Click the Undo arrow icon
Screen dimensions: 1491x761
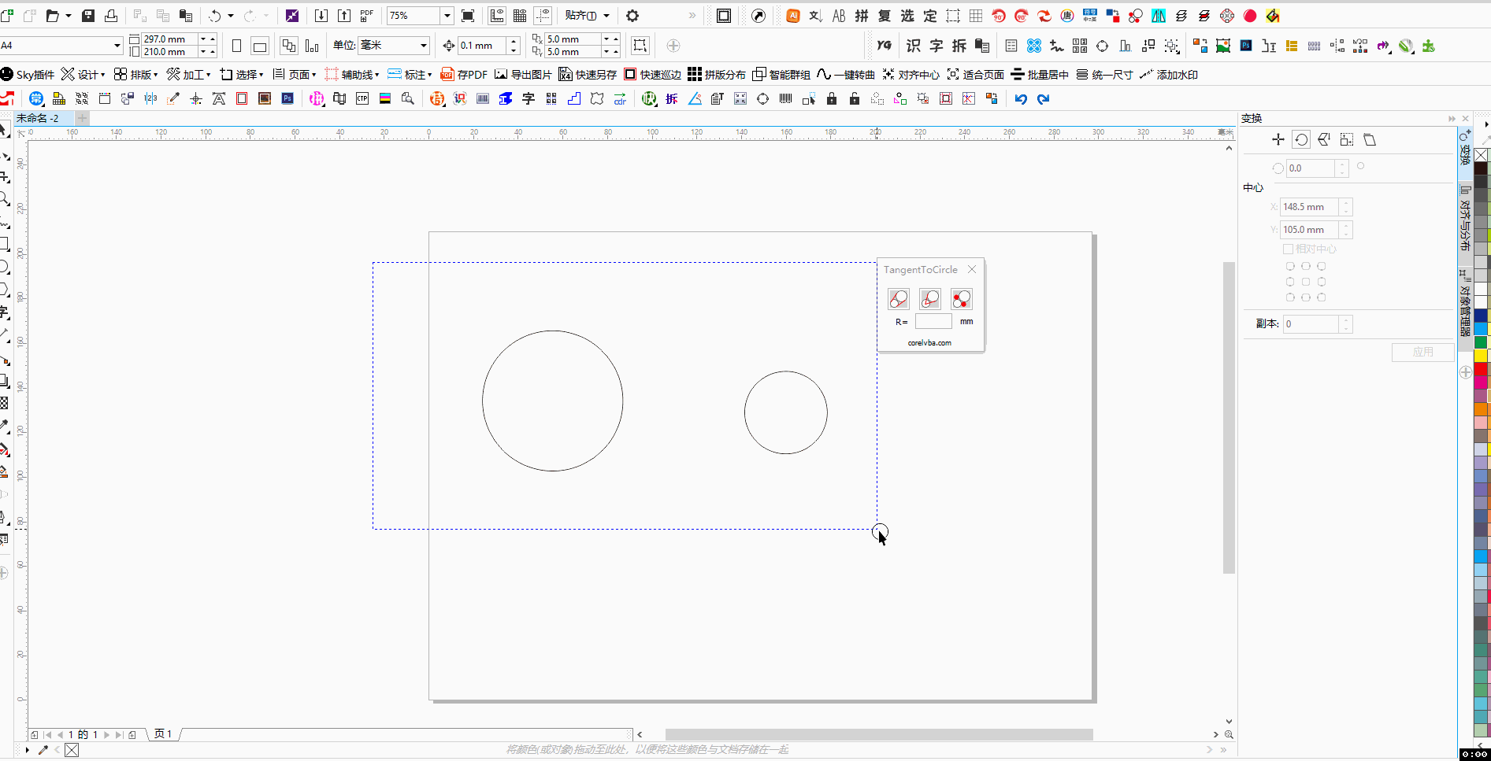[214, 16]
